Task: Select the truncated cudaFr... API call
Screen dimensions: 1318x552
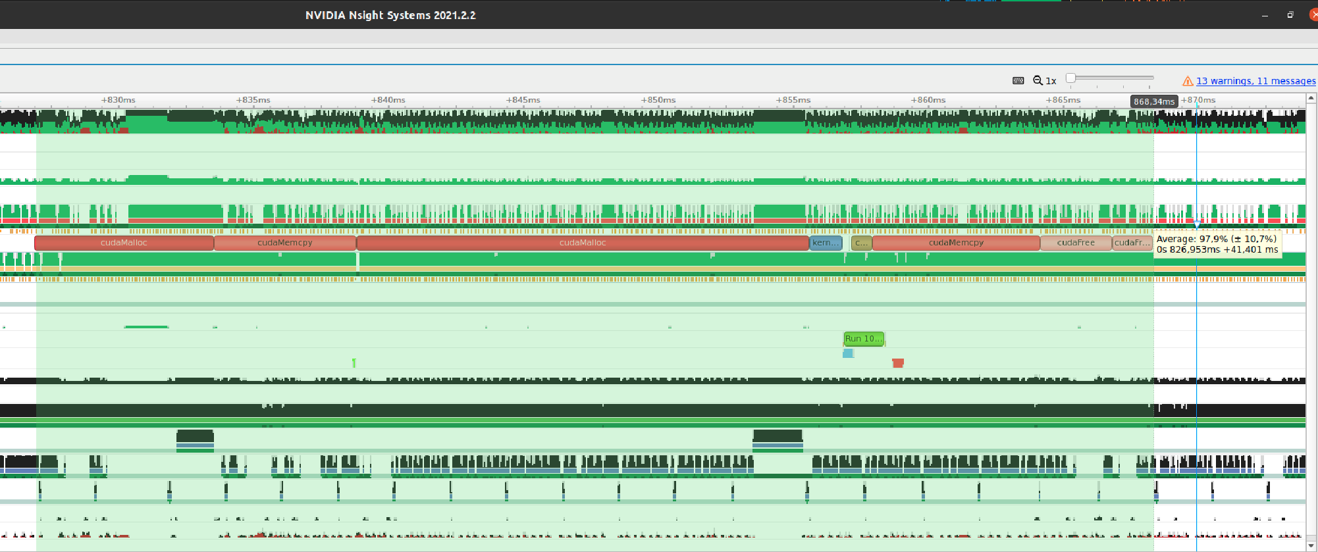Action: coord(1132,243)
